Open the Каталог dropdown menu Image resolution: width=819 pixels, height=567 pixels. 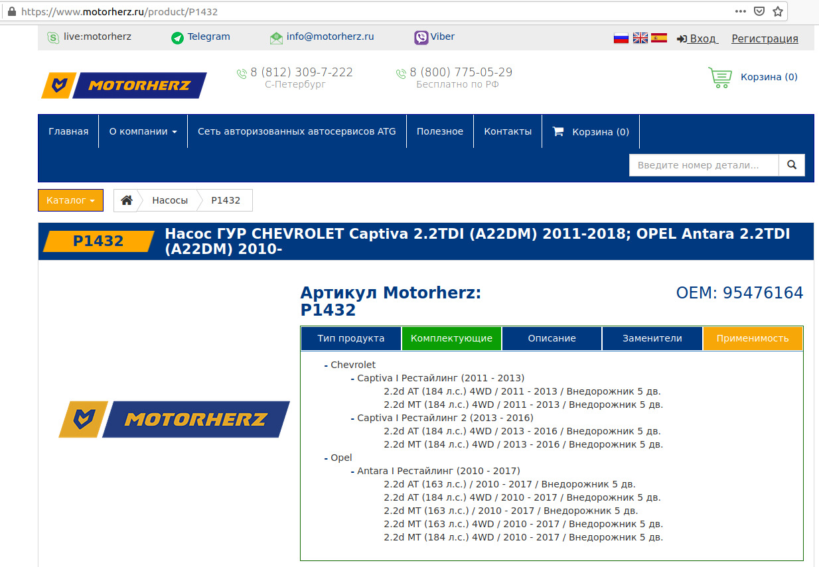click(x=70, y=200)
